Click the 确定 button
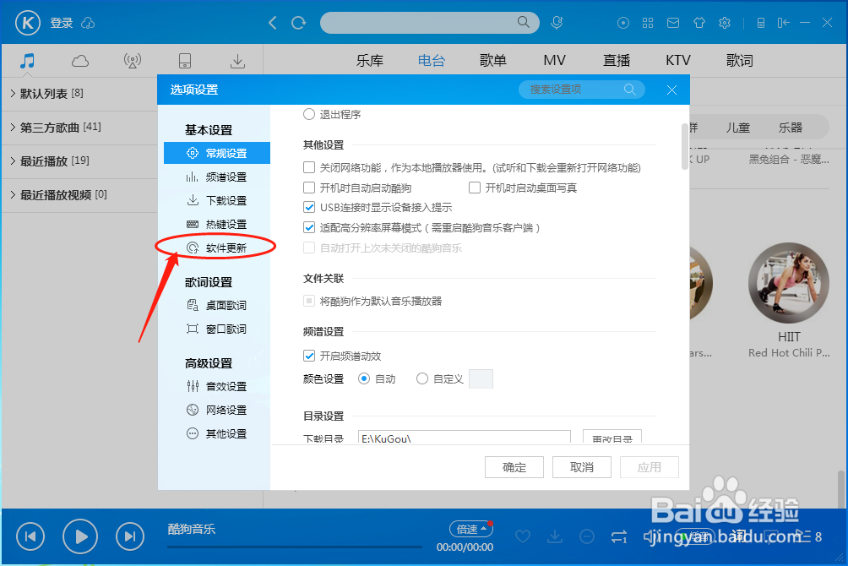 coord(514,467)
